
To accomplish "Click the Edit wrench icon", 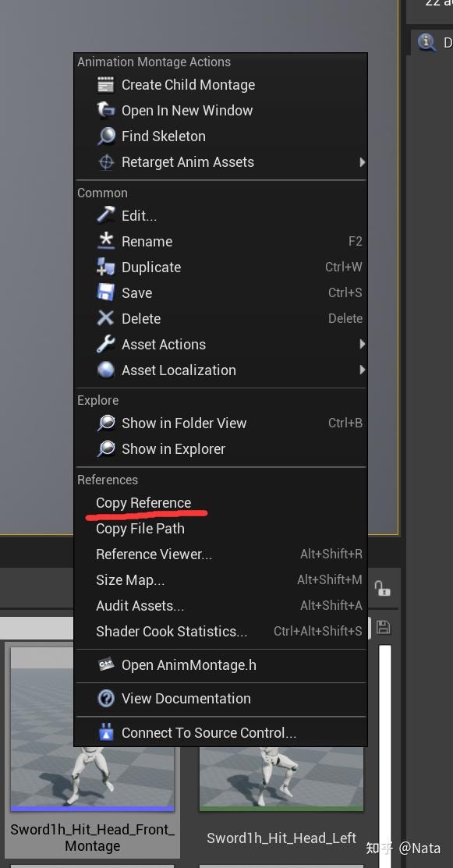I will [x=106, y=215].
